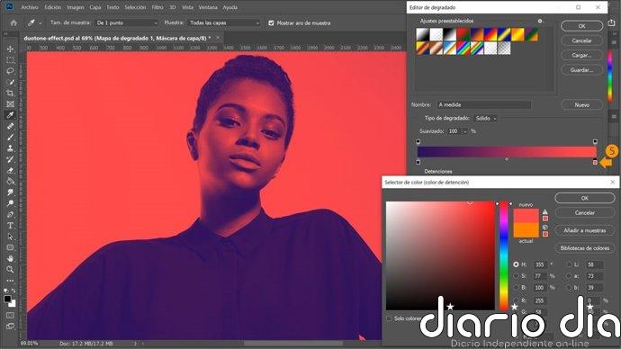This screenshot has height=349, width=621.
Task: Select right red color stop on gradient
Action: (595, 162)
